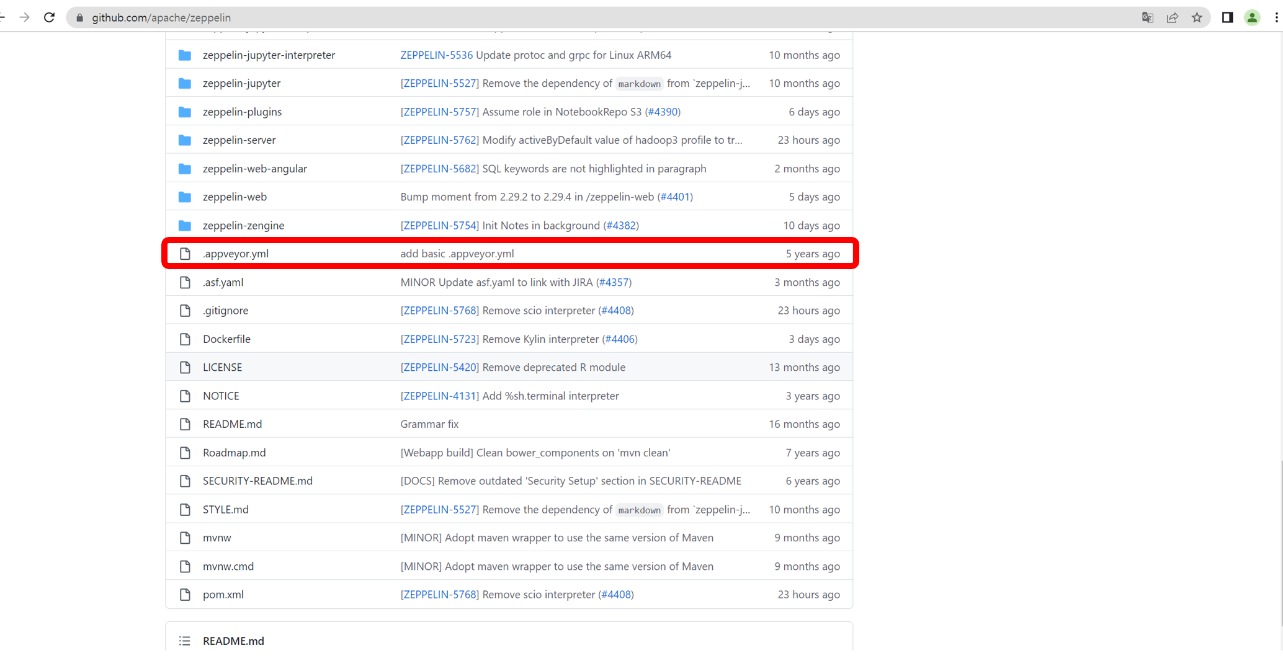The height and width of the screenshot is (661, 1283).
Task: Open the README.md table of contents icon
Action: 185,641
